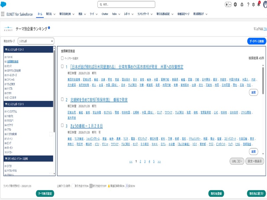Viewport: 267px width, 200px height.
Task: Open the リード tab dropdown chevron
Action: (97, 14)
